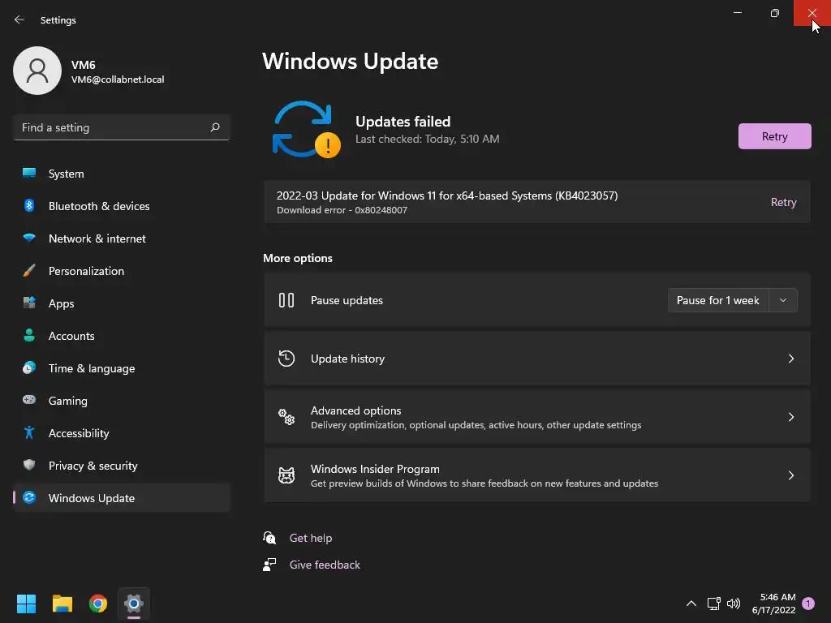
Task: Show hidden system tray icons
Action: 691,604
